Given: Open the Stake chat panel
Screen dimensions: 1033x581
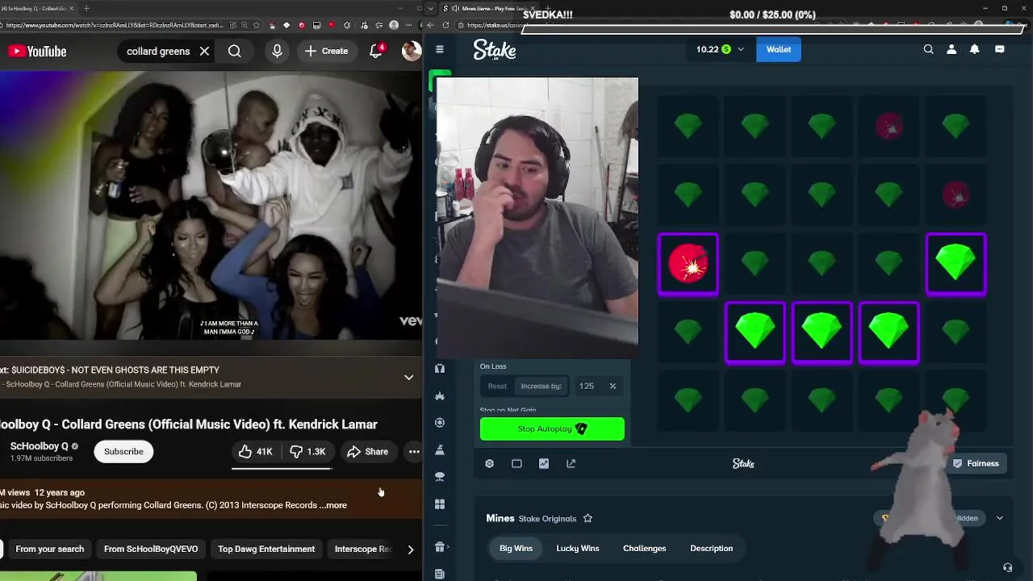Looking at the screenshot, I should 1000,49.
